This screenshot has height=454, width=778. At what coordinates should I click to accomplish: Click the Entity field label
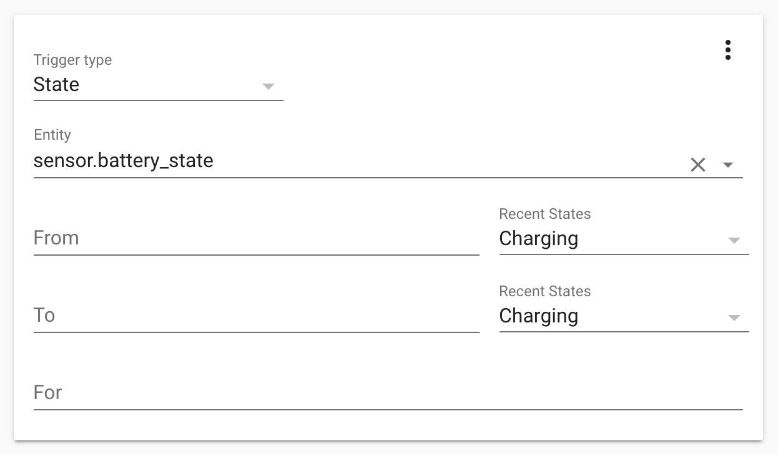tap(52, 135)
